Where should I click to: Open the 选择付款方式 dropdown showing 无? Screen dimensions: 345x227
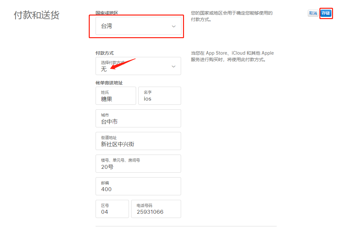tap(138, 66)
